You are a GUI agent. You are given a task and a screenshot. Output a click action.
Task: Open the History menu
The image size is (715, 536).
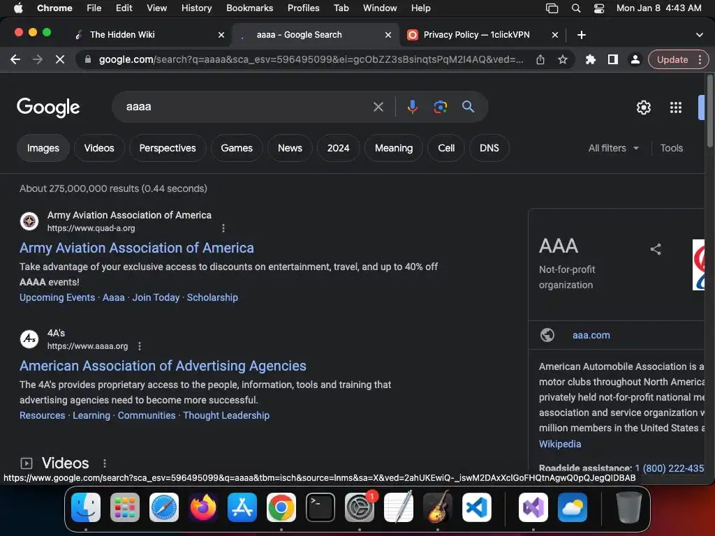tap(196, 8)
